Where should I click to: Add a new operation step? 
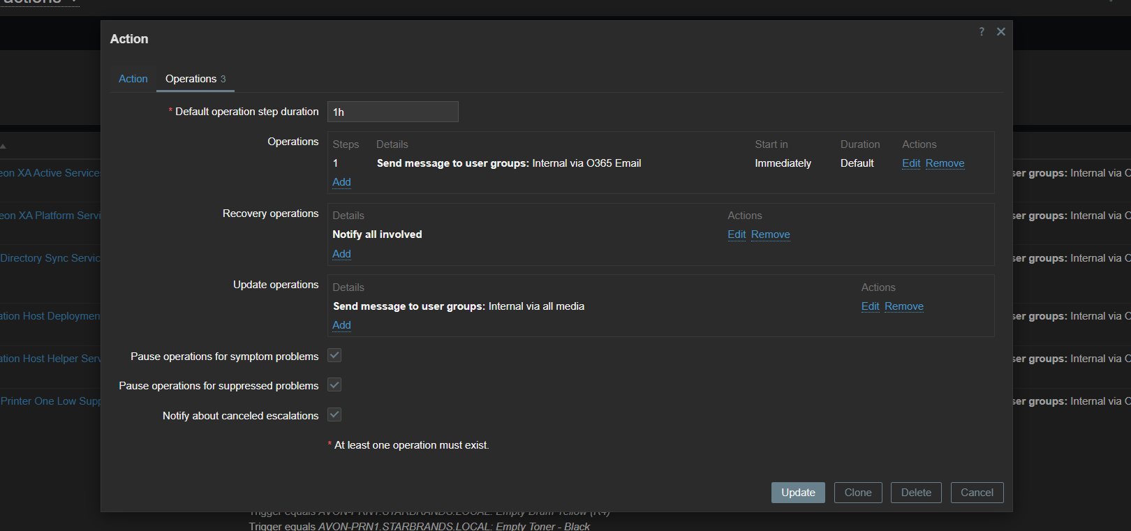(x=341, y=182)
